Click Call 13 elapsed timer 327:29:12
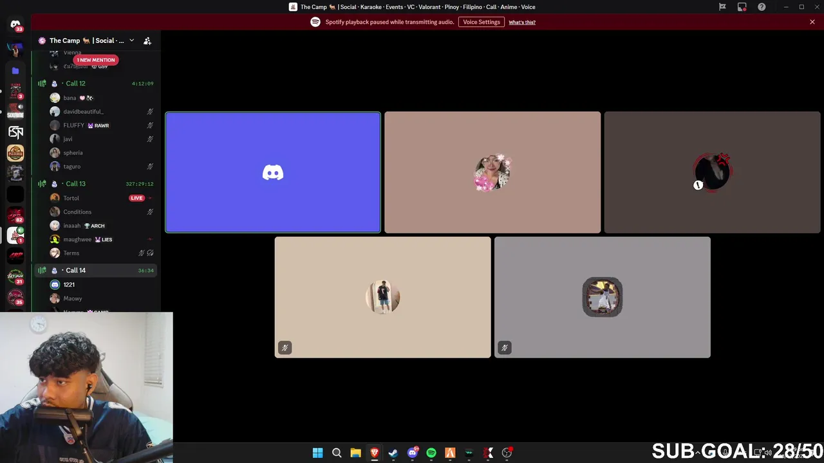This screenshot has width=824, height=463. click(x=140, y=184)
